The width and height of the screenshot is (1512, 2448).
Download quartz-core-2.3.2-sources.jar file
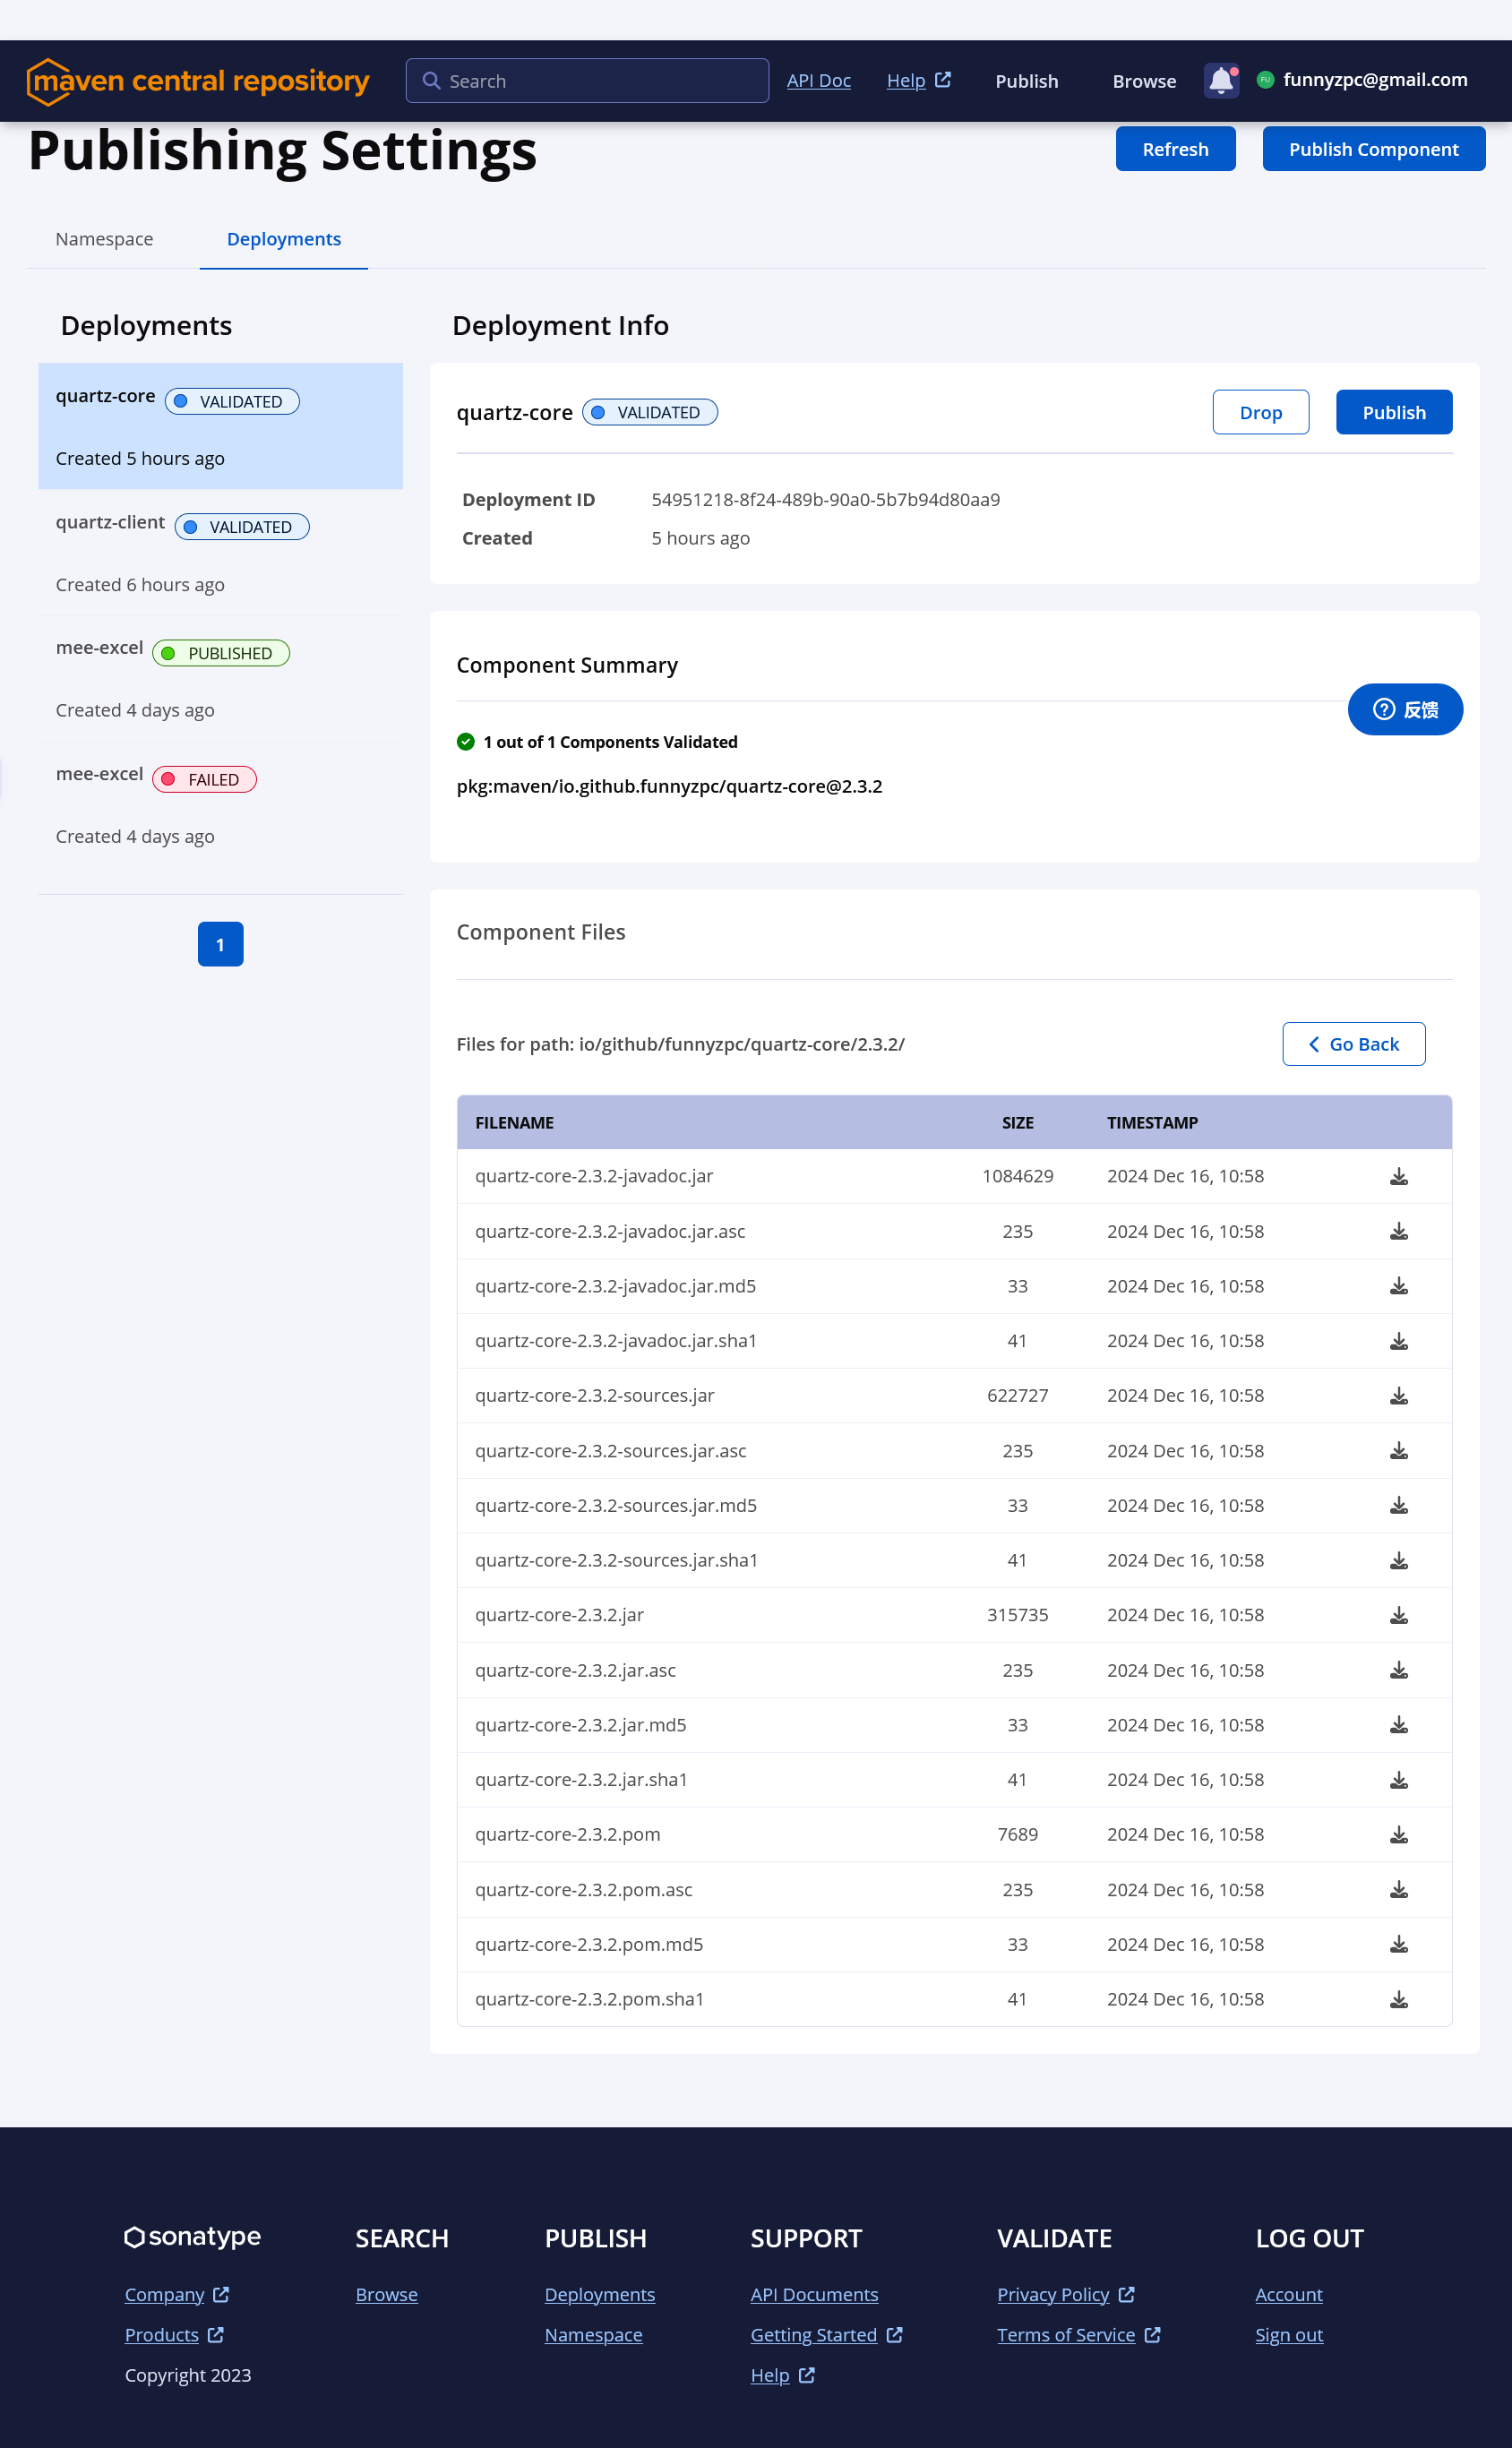coord(1398,1395)
